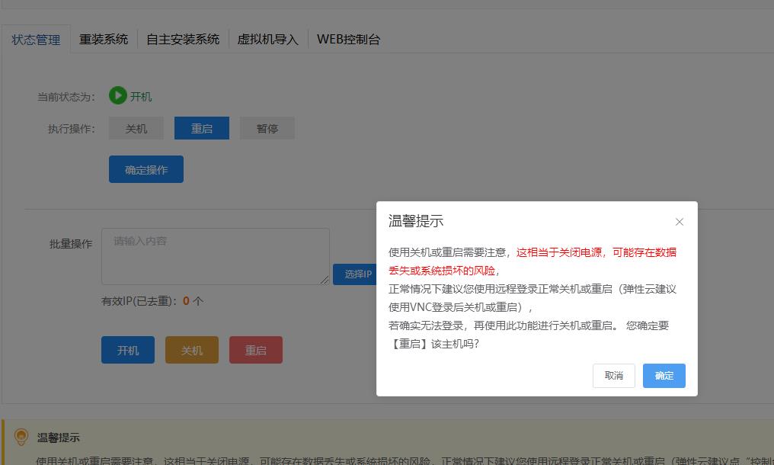The image size is (774, 465).
Task: Close the 温馨提示 dialog with the X
Action: [x=680, y=222]
